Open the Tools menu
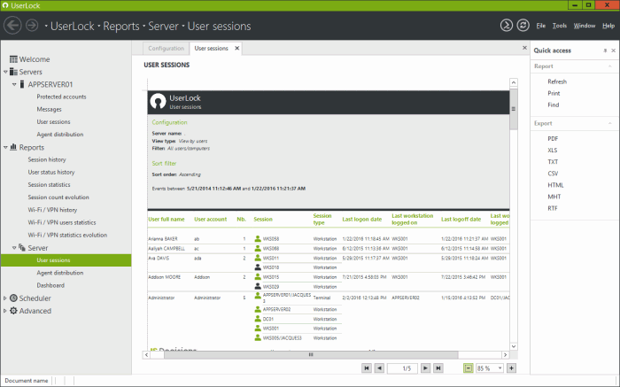Screen dimensions: 620x387 (560, 26)
